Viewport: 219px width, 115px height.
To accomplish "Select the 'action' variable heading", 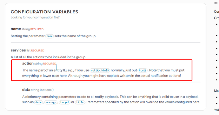I will click(28, 63).
